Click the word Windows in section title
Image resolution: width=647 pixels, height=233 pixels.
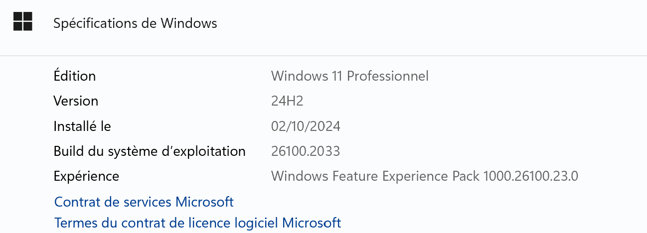[189, 23]
